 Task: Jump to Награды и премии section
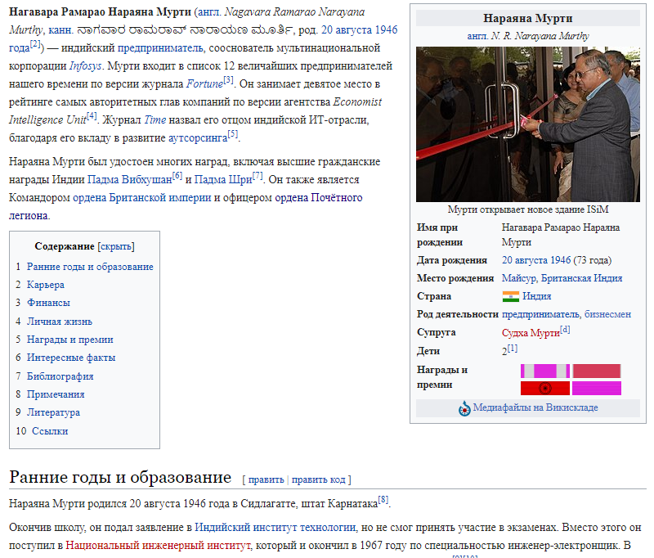point(69,340)
